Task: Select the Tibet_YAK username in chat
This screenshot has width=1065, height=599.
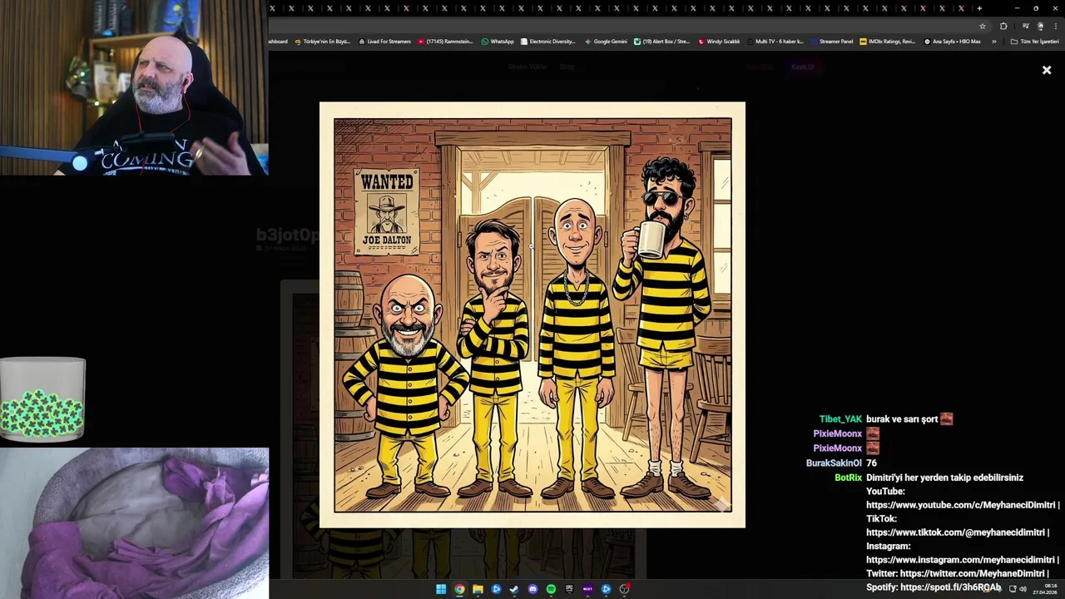Action: pos(840,419)
